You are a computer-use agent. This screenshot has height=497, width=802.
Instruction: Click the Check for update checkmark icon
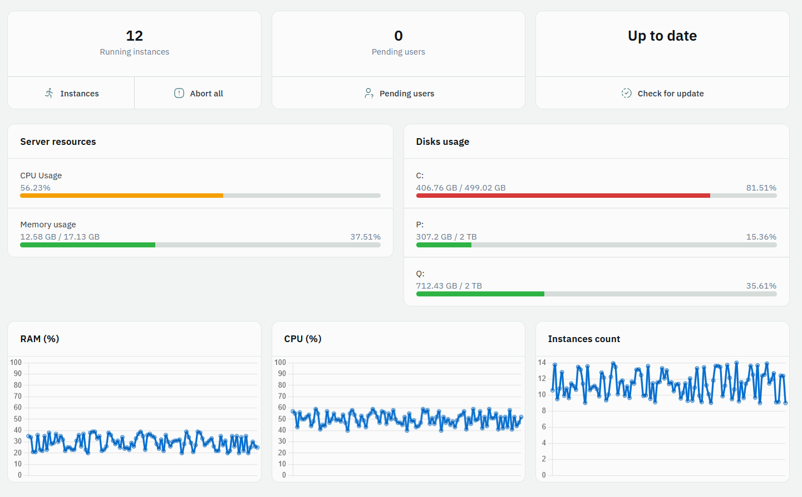(x=627, y=93)
